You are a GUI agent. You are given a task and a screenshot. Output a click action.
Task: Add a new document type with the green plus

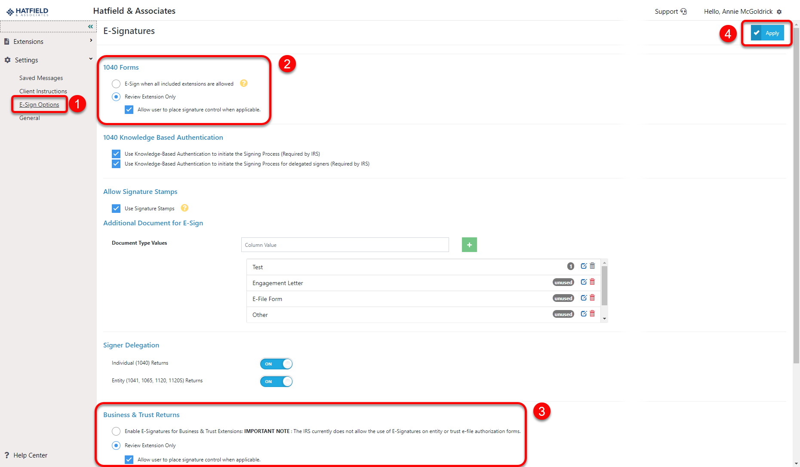click(469, 244)
